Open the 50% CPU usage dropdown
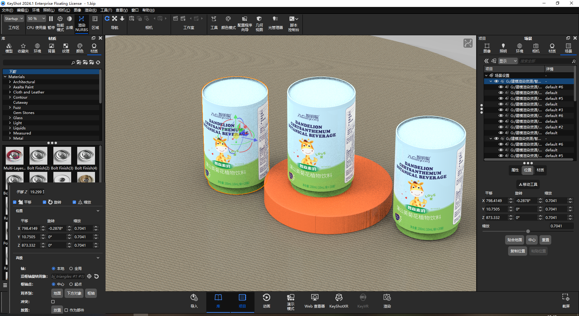The image size is (579, 316). [36, 19]
